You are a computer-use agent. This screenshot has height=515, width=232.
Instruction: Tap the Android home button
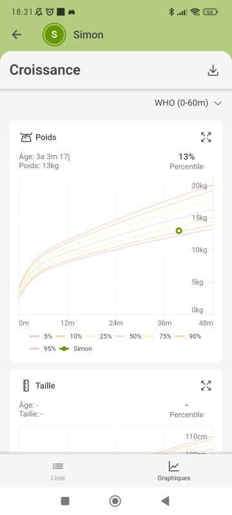point(115,501)
